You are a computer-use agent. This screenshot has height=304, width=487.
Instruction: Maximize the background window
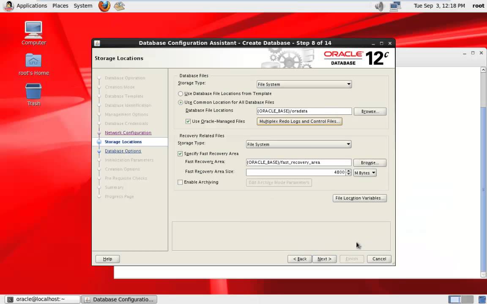click(x=473, y=53)
